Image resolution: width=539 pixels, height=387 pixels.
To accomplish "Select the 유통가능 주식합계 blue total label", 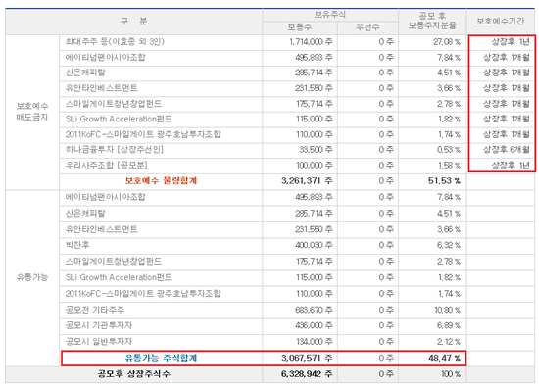I will pyautogui.click(x=161, y=358).
